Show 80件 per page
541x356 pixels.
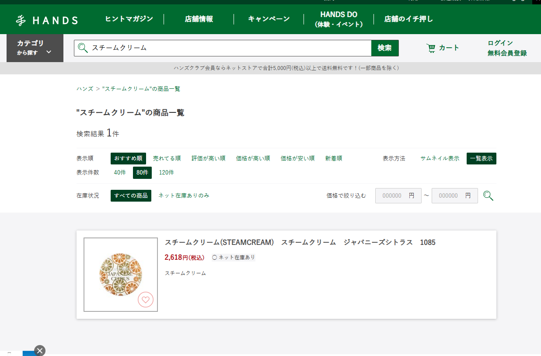click(x=142, y=173)
